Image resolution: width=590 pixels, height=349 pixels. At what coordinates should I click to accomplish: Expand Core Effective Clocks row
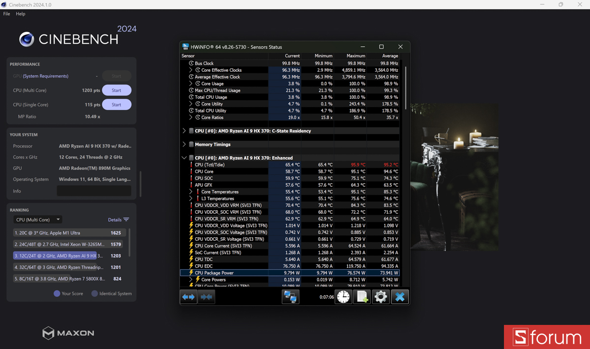pyautogui.click(x=191, y=70)
